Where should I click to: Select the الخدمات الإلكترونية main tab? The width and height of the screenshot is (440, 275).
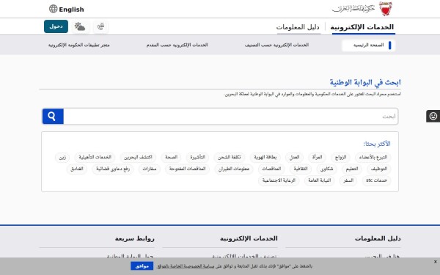tap(362, 27)
